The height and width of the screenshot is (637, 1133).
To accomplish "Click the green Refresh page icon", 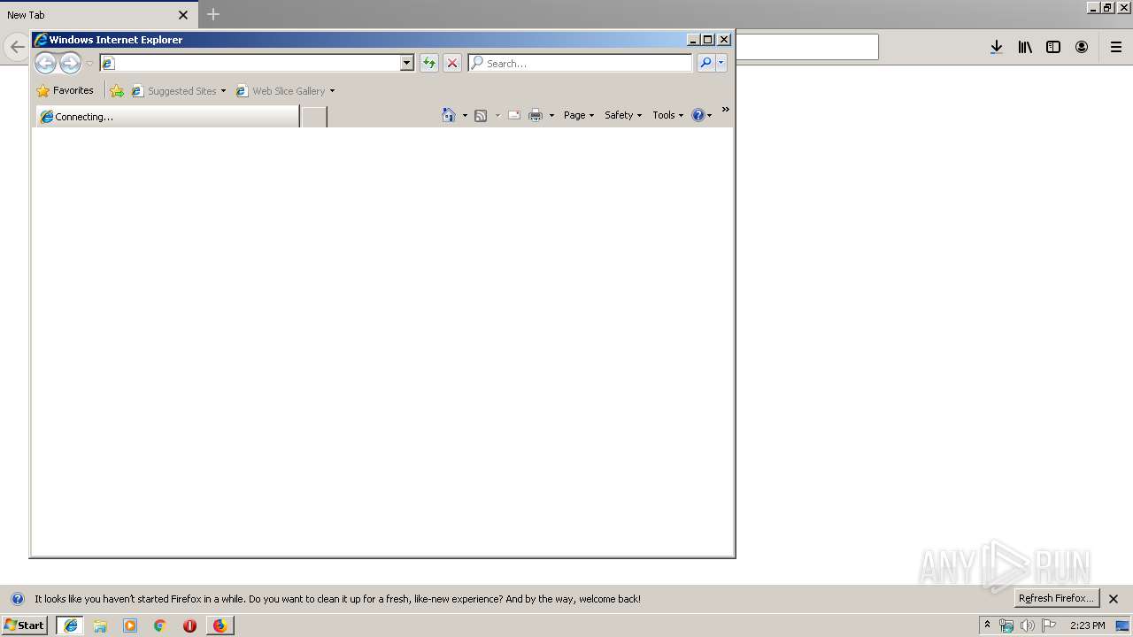I will point(429,63).
